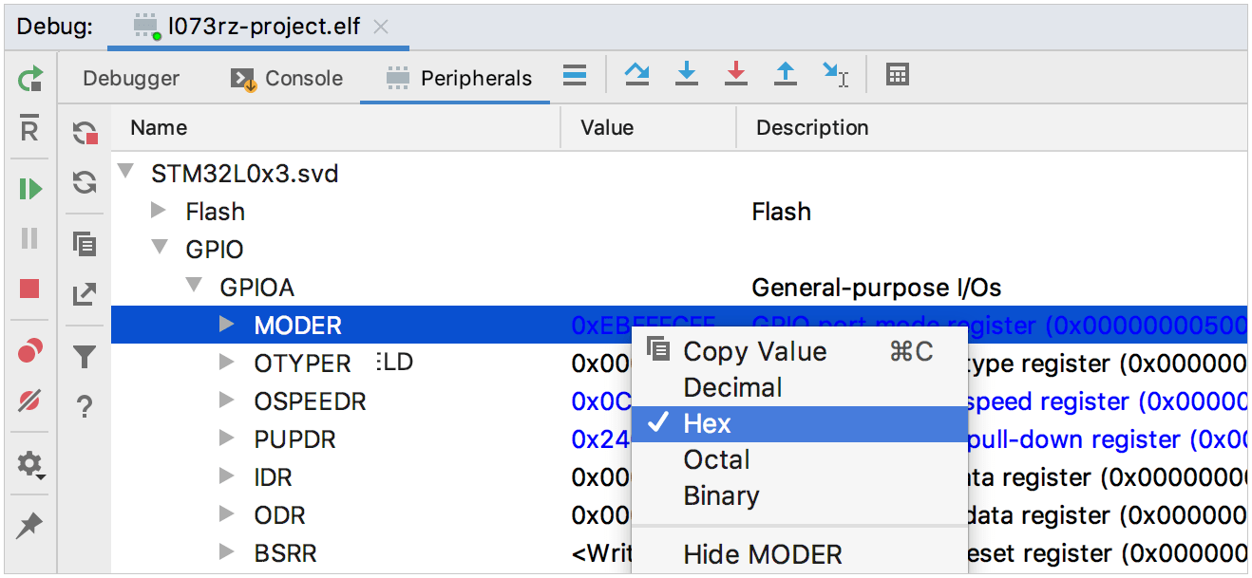Select Binary format in context menu
This screenshot has width=1252, height=578.
pos(721,495)
